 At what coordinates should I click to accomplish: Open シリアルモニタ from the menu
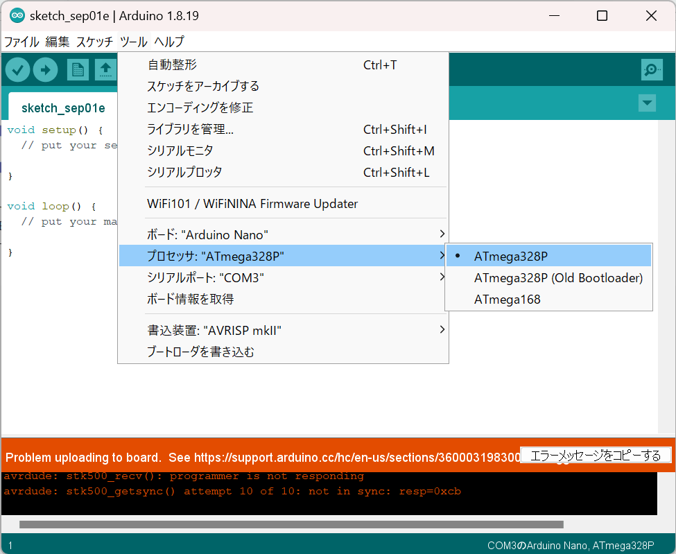(283, 150)
